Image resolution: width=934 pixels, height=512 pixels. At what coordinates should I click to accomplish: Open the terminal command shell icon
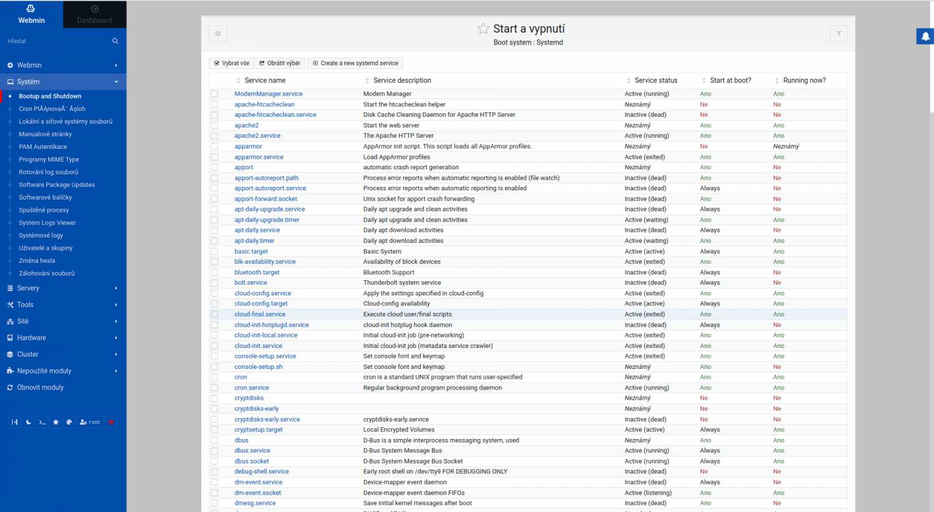42,422
